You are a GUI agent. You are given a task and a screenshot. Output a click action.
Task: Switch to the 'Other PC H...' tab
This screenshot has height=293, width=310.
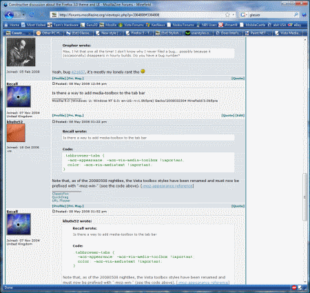click(x=49, y=33)
